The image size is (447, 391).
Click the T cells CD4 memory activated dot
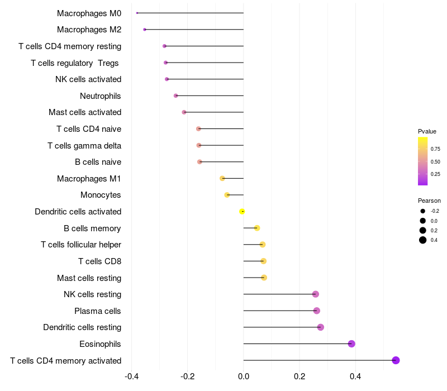(x=396, y=360)
